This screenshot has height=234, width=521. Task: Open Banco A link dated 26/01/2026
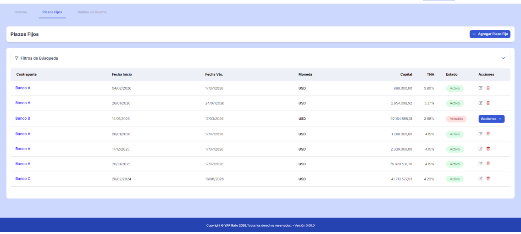pos(23,103)
